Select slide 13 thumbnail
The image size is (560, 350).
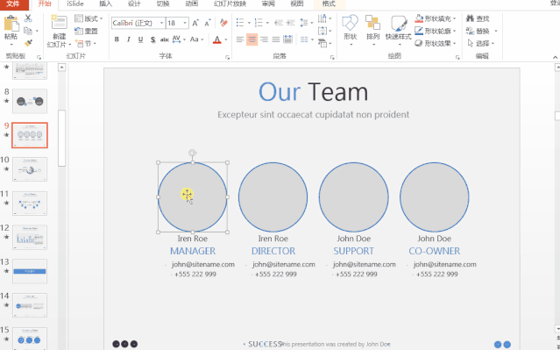coord(30,271)
